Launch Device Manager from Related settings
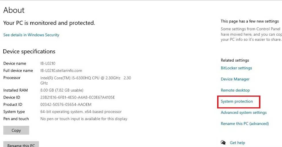Viewport: 282px width, 147px height. point(235,79)
